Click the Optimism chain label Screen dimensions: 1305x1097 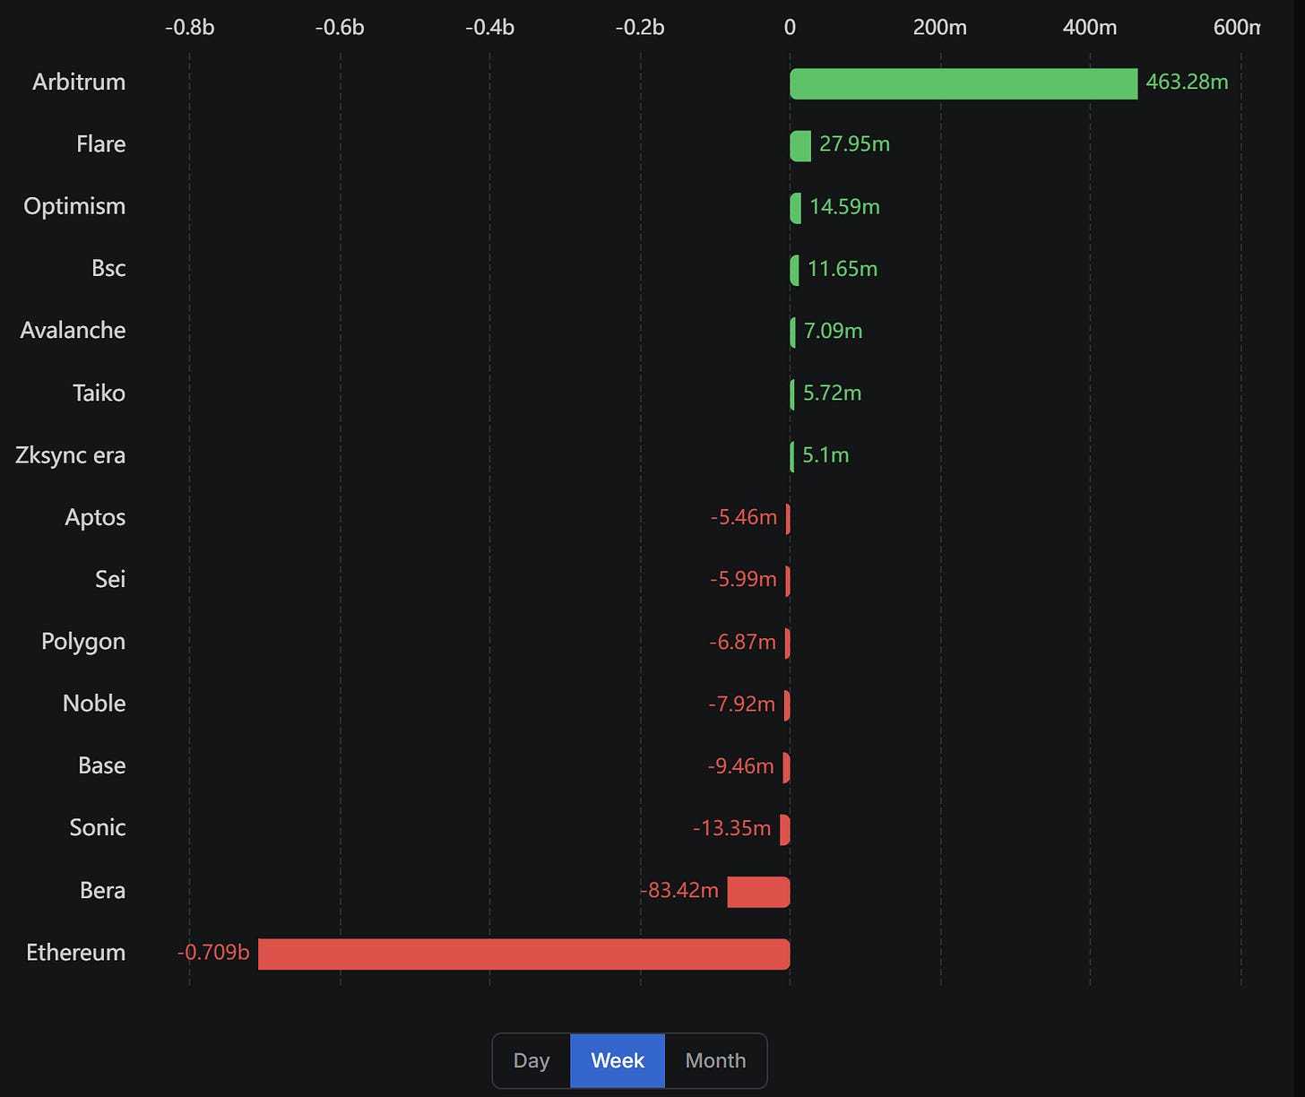[x=74, y=206]
